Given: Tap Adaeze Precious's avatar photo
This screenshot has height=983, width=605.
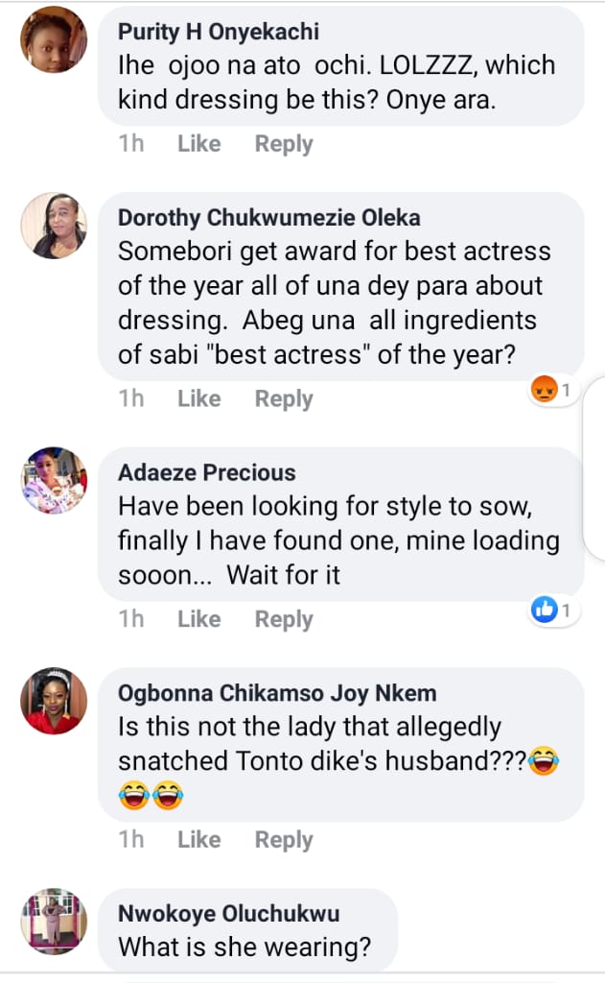Looking at the screenshot, I should [54, 480].
